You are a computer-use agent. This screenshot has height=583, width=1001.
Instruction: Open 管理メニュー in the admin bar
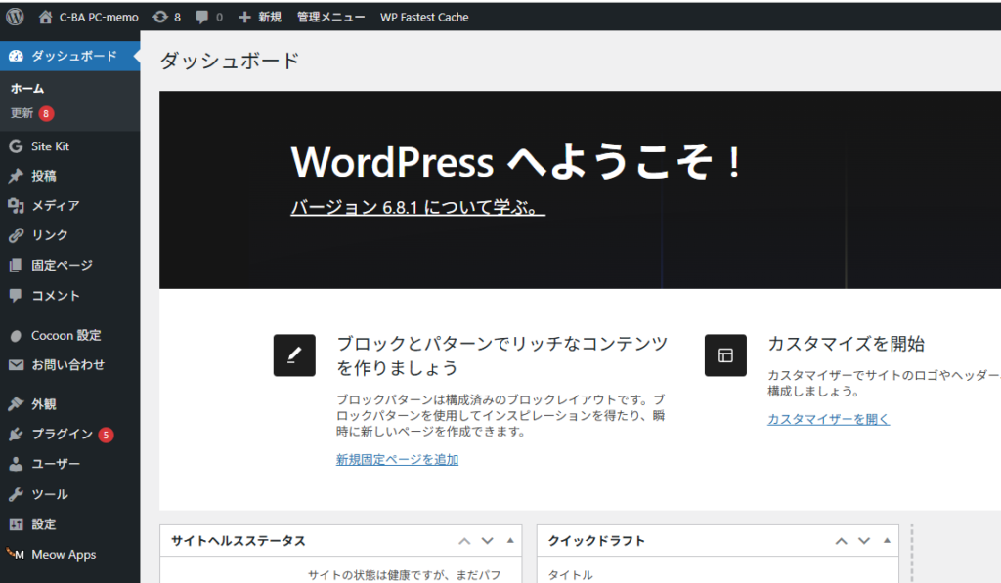pos(330,17)
